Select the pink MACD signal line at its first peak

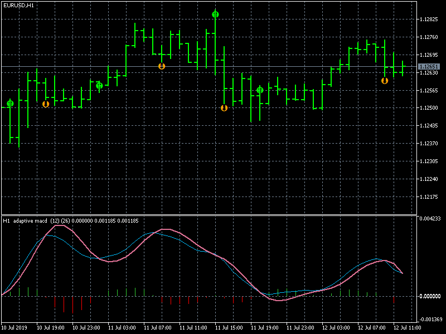(60, 225)
